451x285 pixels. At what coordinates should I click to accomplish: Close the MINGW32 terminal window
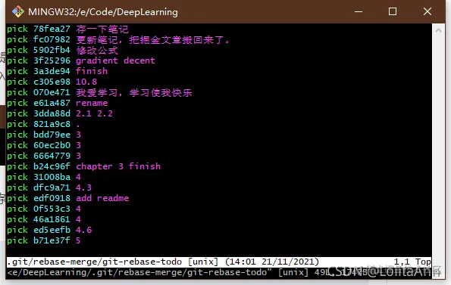428,11
